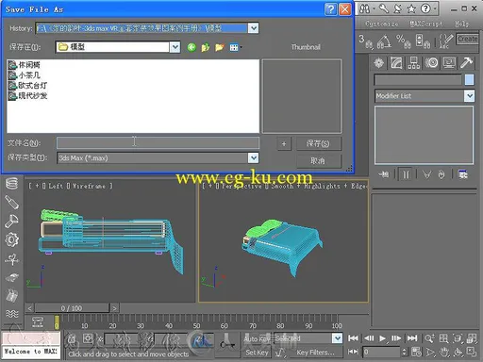The width and height of the screenshot is (483, 362).
Task: Expand save type 3ds Max (*.max) dropdown
Action: [x=253, y=157]
